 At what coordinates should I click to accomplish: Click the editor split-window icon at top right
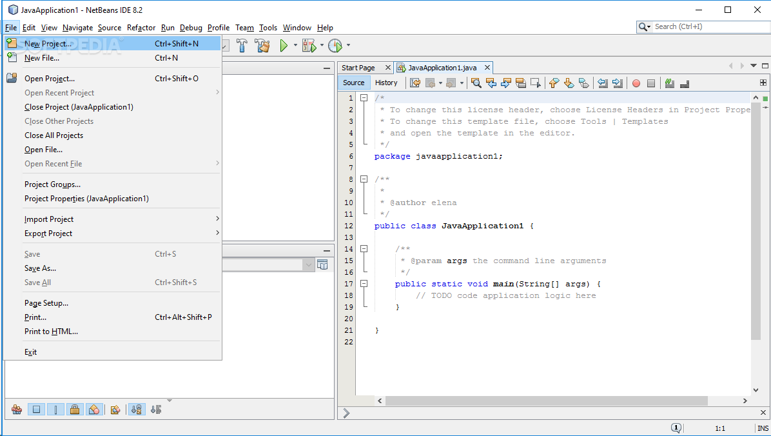(763, 83)
